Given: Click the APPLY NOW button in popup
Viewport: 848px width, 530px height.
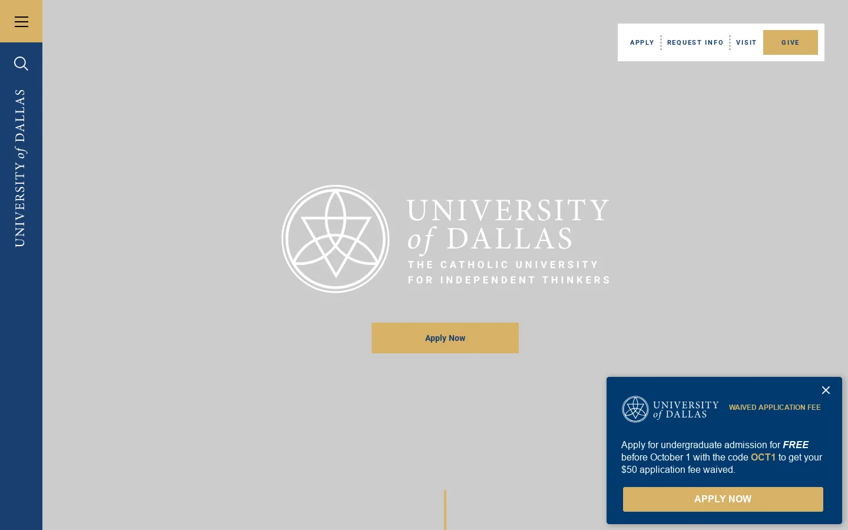Looking at the screenshot, I should click(723, 499).
